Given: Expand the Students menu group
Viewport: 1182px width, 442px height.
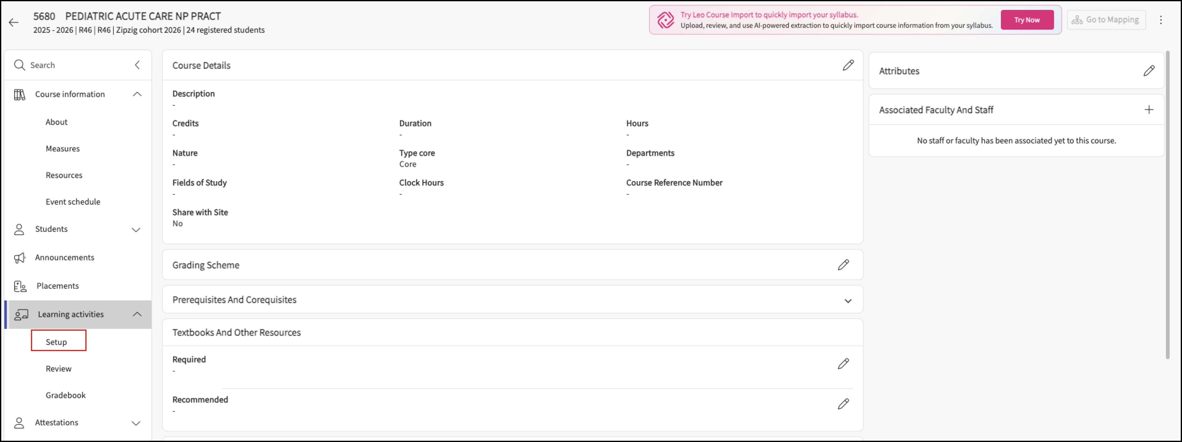Looking at the screenshot, I should (x=136, y=229).
